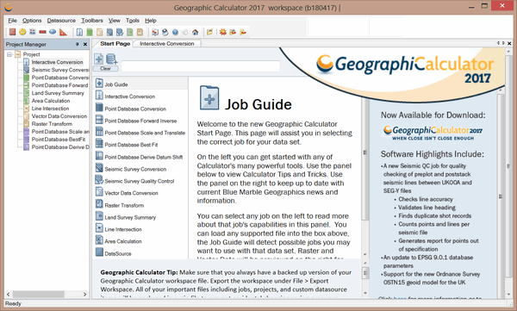Click the Raster Transform icon in job list

tap(99, 204)
